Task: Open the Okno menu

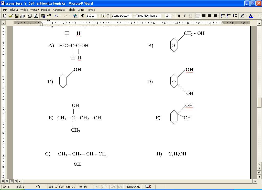Action: click(81, 10)
